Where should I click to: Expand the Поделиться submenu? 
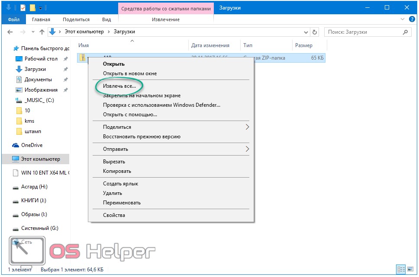(247, 127)
